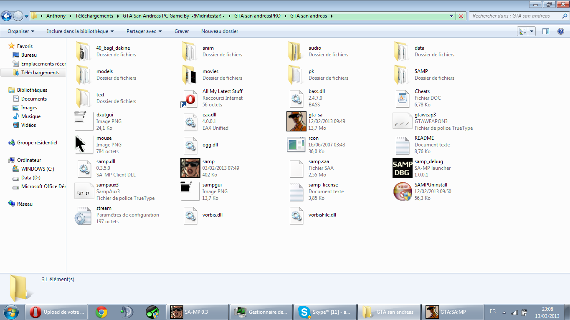This screenshot has height=320, width=570.
Task: Click the Graver toolbar button
Action: click(x=182, y=31)
